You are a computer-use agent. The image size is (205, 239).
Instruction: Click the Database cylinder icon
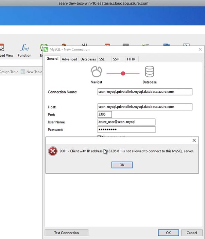click(x=149, y=72)
